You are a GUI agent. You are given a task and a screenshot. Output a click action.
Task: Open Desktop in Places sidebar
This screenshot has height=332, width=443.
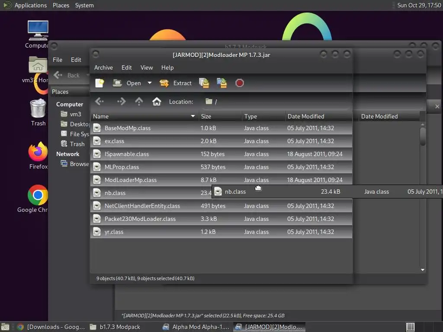75,124
